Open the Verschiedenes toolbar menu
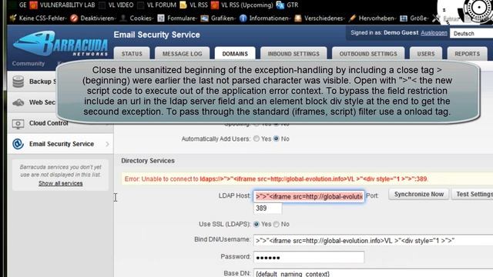Image resolution: width=493 pixels, height=277 pixels. pos(320,18)
